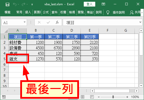Click the 100% zoom level text
Viewport: 144px width, 100px height.
(x=135, y=97)
